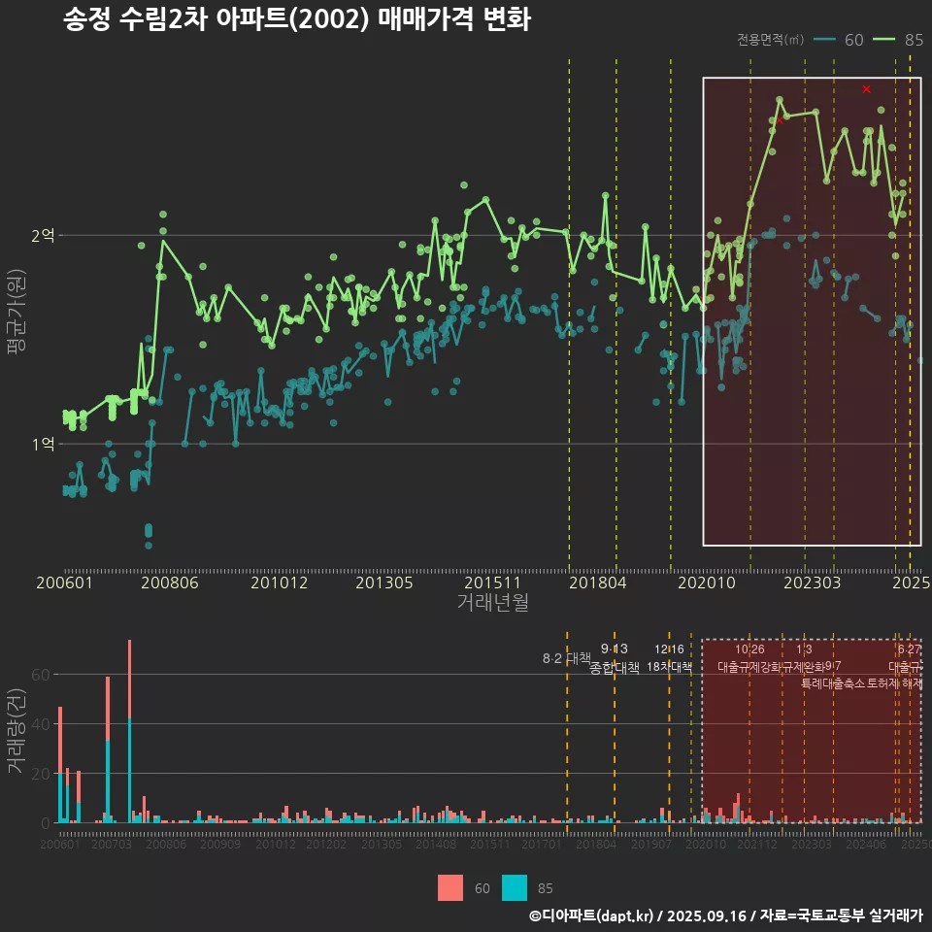This screenshot has height=932, width=932.
Task: Click the chart title 송정 수림2차 아파트
Action: (296, 20)
